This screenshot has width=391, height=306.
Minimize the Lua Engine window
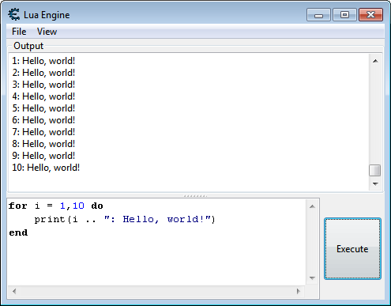[x=318, y=14]
